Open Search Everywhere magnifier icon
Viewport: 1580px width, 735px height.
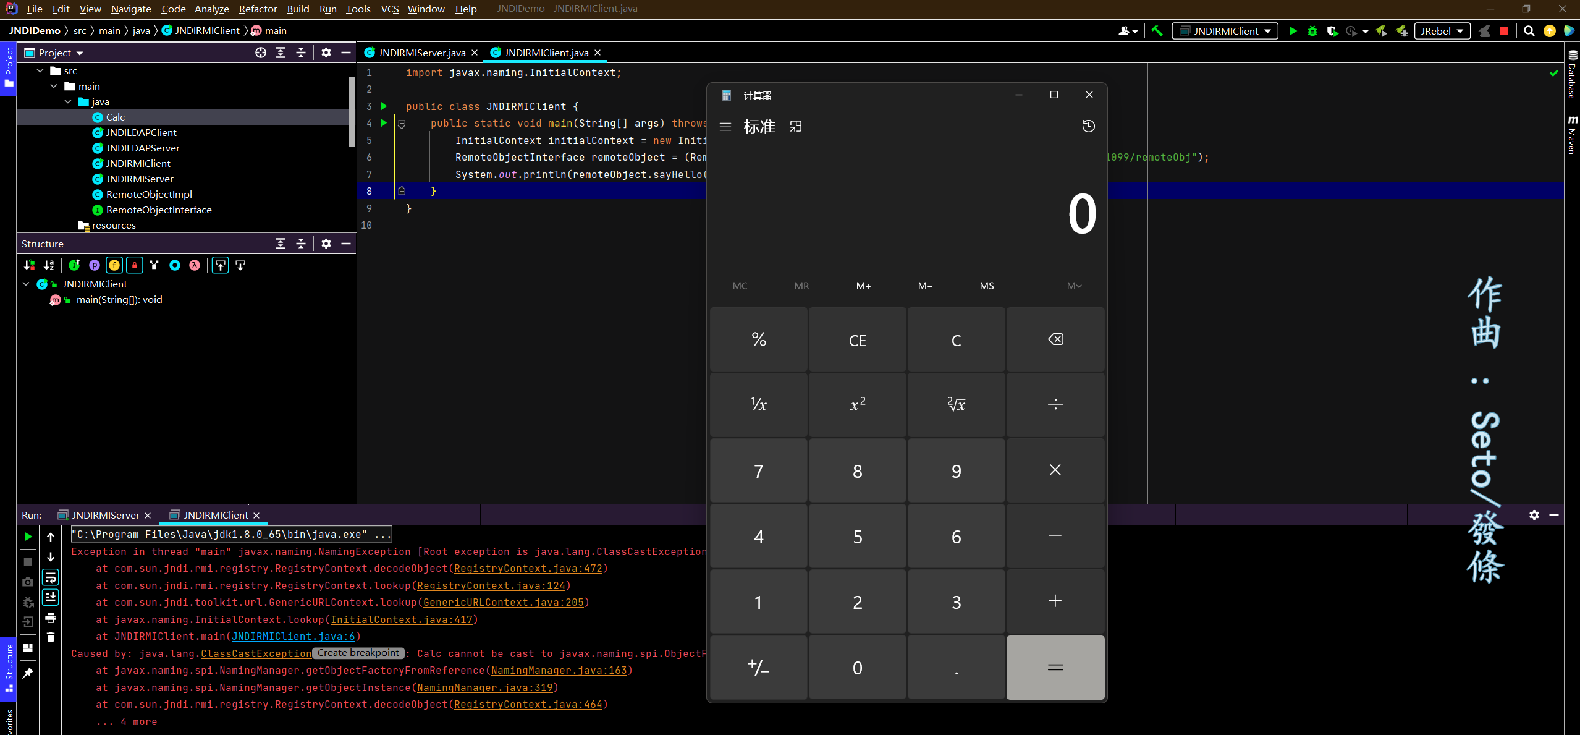tap(1529, 31)
